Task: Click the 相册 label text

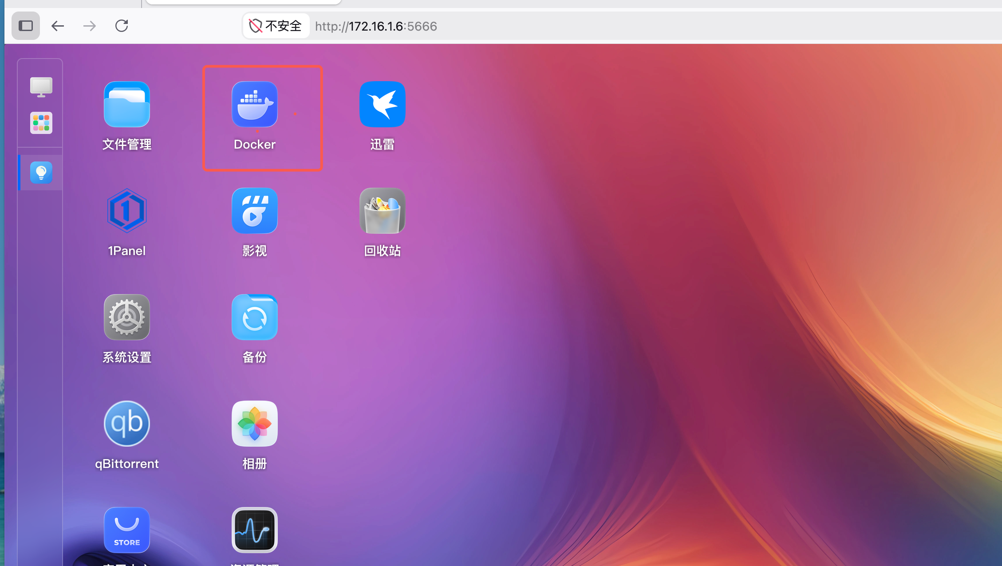Action: [255, 464]
